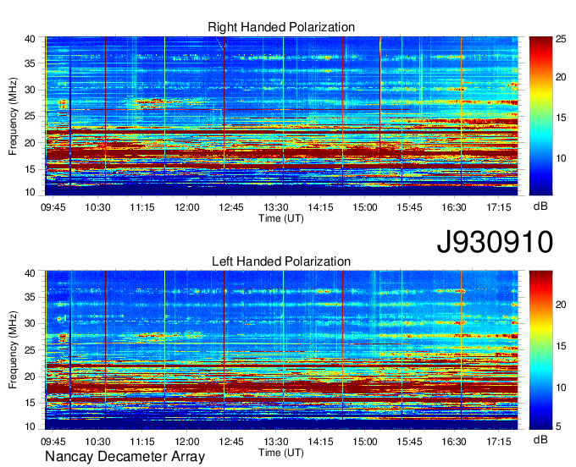Viewport: 576px width, 467px height.
Task: Click the '17:15' time tick under Right Handed plot
Action: (x=499, y=207)
